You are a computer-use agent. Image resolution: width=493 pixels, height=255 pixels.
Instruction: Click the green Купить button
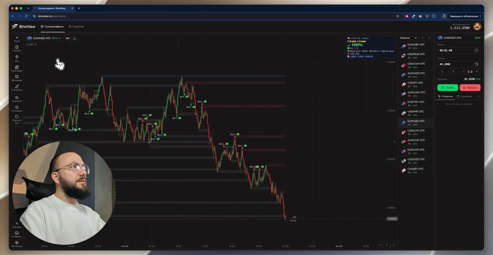[448, 88]
